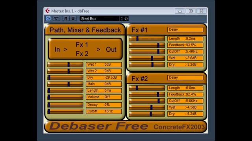Enable Read automation R button
This screenshot has height=141, width=252.
pyautogui.click(x=66, y=18)
